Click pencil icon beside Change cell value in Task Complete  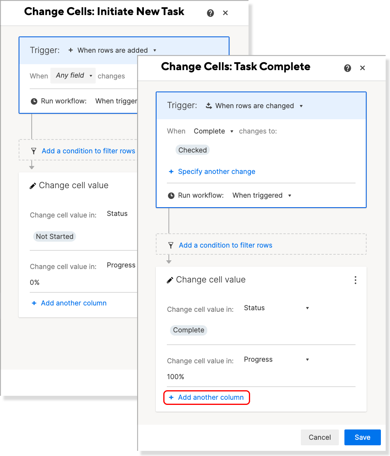pyautogui.click(x=170, y=280)
